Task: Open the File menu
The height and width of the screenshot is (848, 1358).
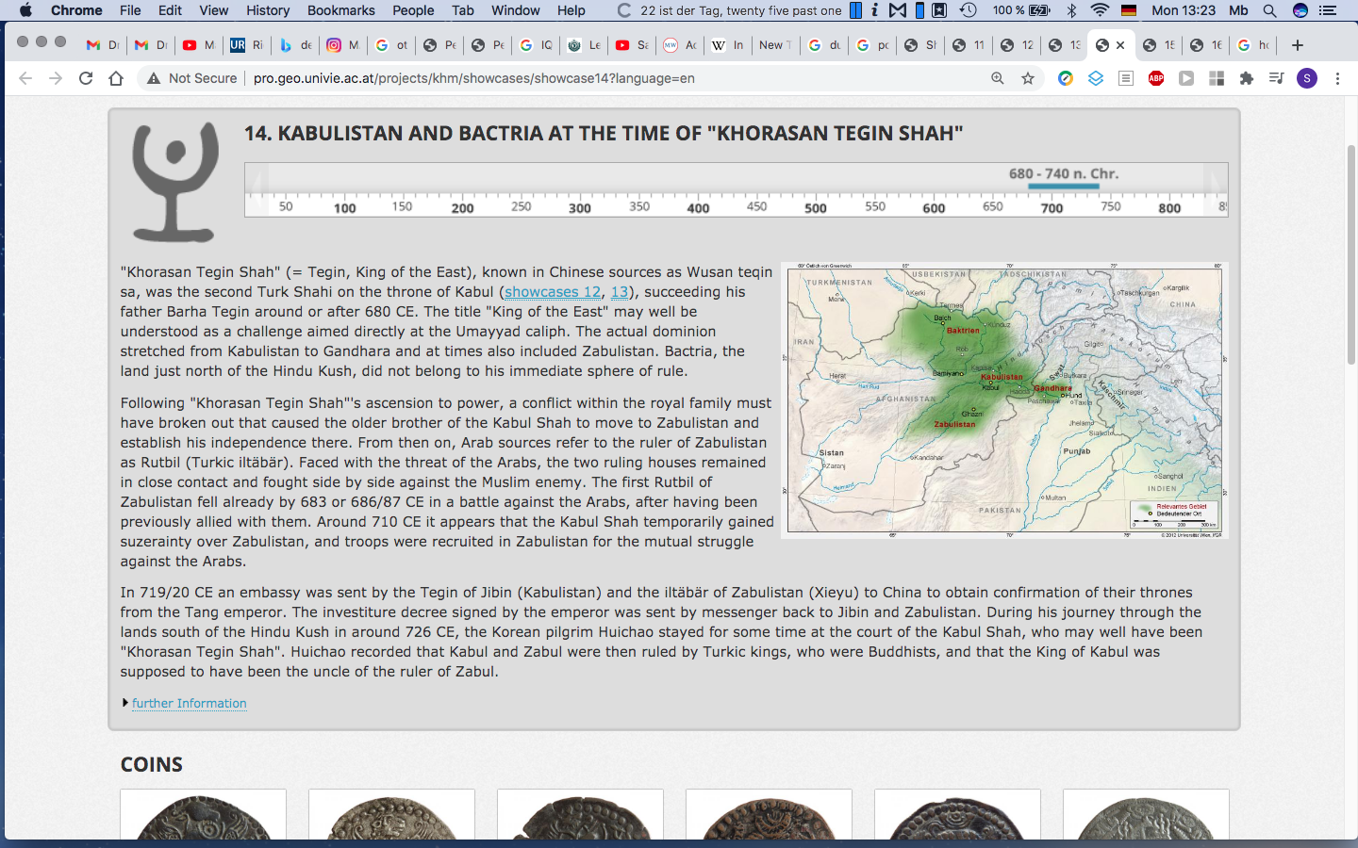Action: click(130, 10)
